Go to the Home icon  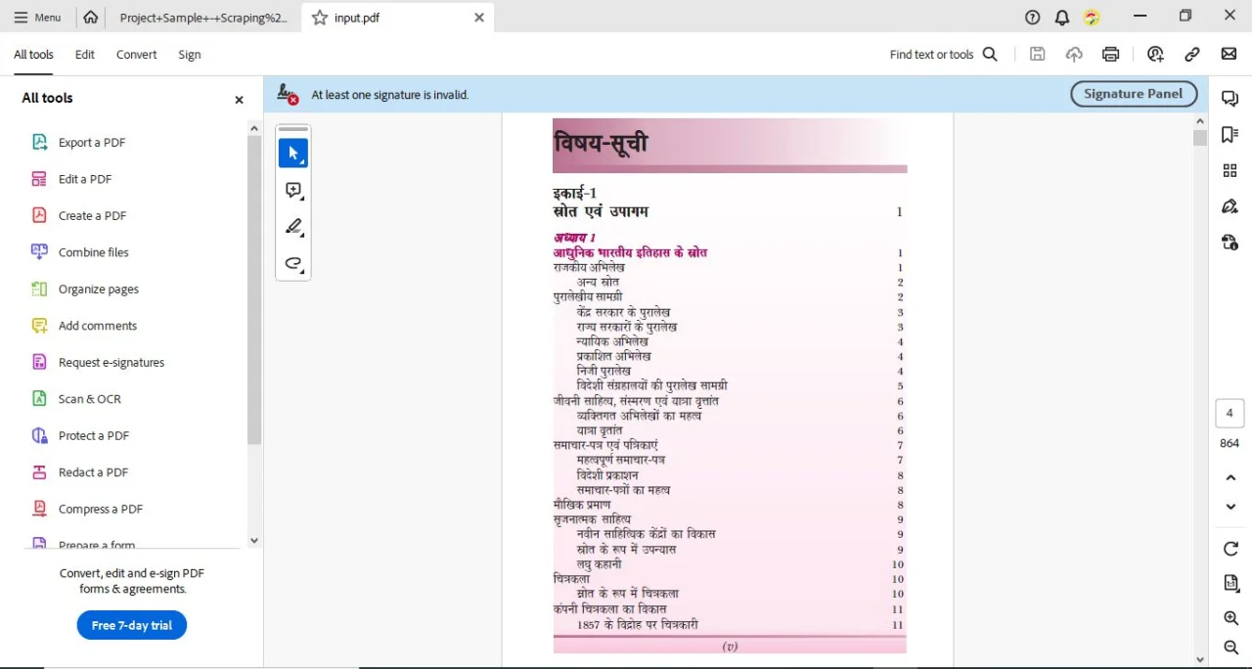[x=91, y=17]
